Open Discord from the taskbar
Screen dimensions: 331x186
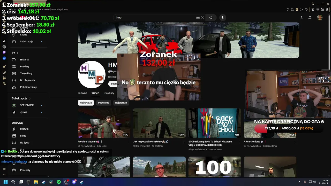pos(74,182)
